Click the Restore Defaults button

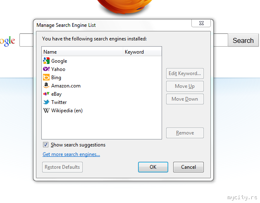click(62, 167)
